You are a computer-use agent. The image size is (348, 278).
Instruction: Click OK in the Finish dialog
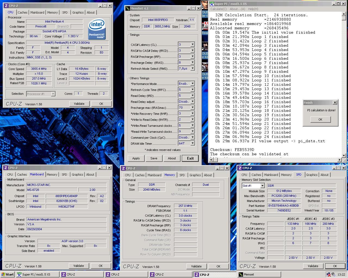point(320,119)
